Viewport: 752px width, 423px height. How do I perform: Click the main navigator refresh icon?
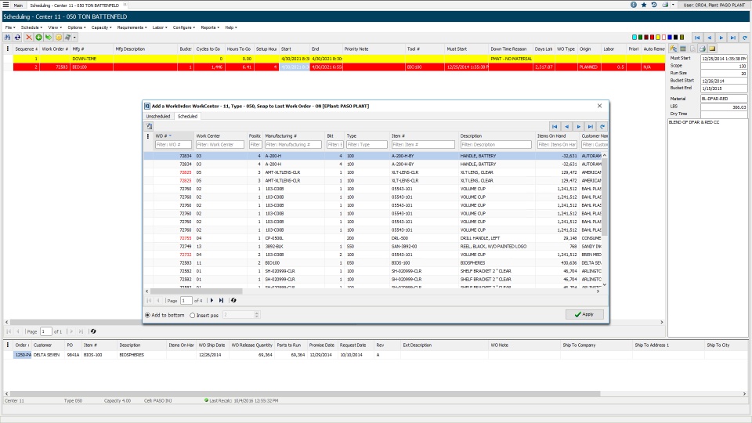(745, 38)
